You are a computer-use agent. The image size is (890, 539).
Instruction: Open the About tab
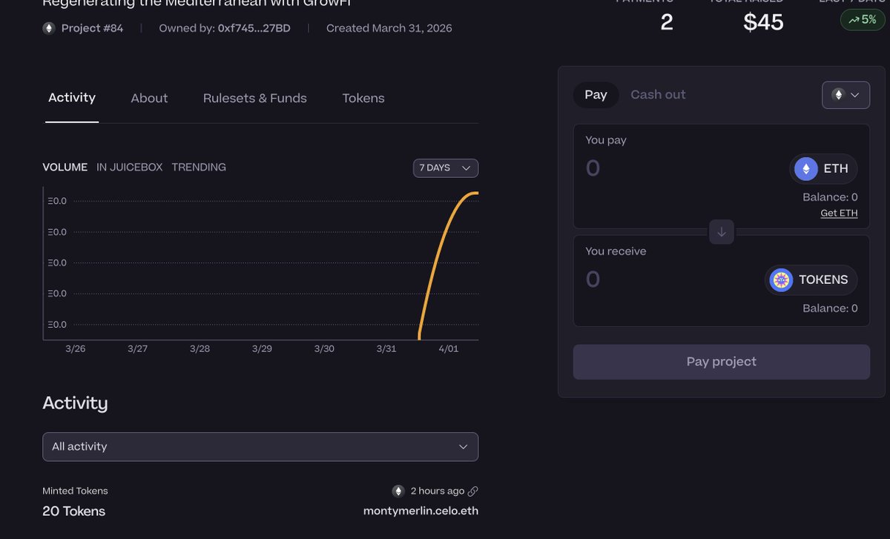(149, 98)
